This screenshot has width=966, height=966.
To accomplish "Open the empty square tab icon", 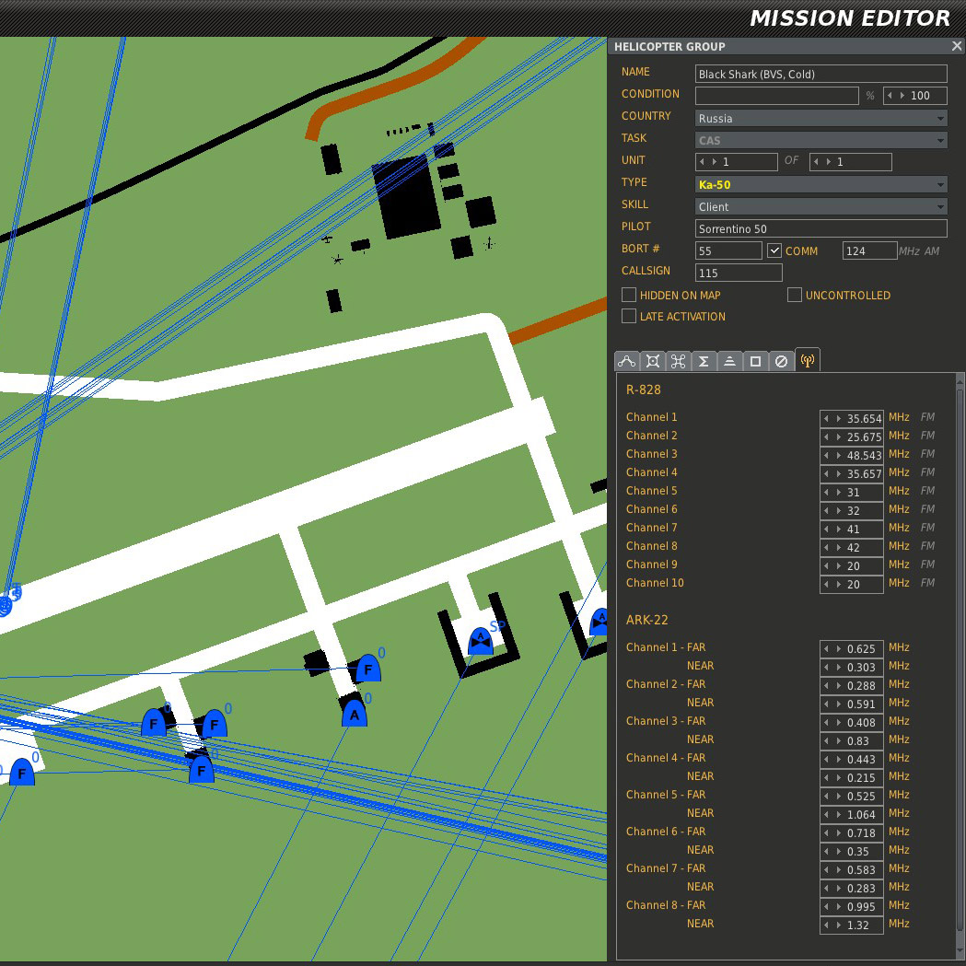I will (x=755, y=361).
